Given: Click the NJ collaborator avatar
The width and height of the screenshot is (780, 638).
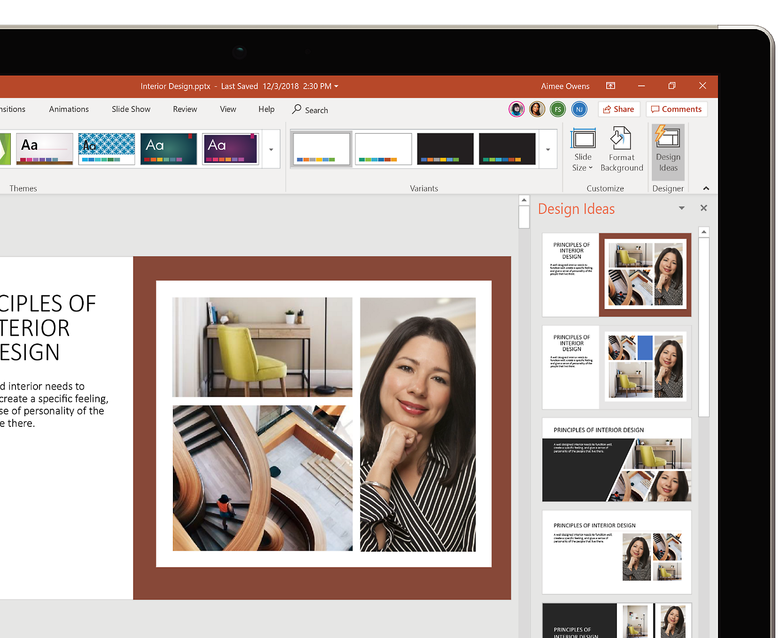Looking at the screenshot, I should [x=579, y=109].
